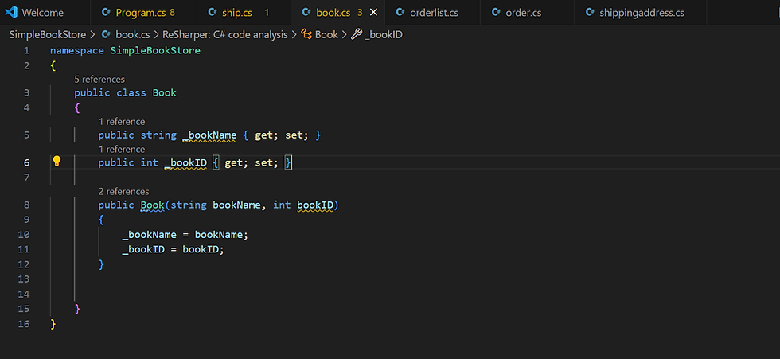Click line number 13 in the gutter

pyautogui.click(x=23, y=279)
